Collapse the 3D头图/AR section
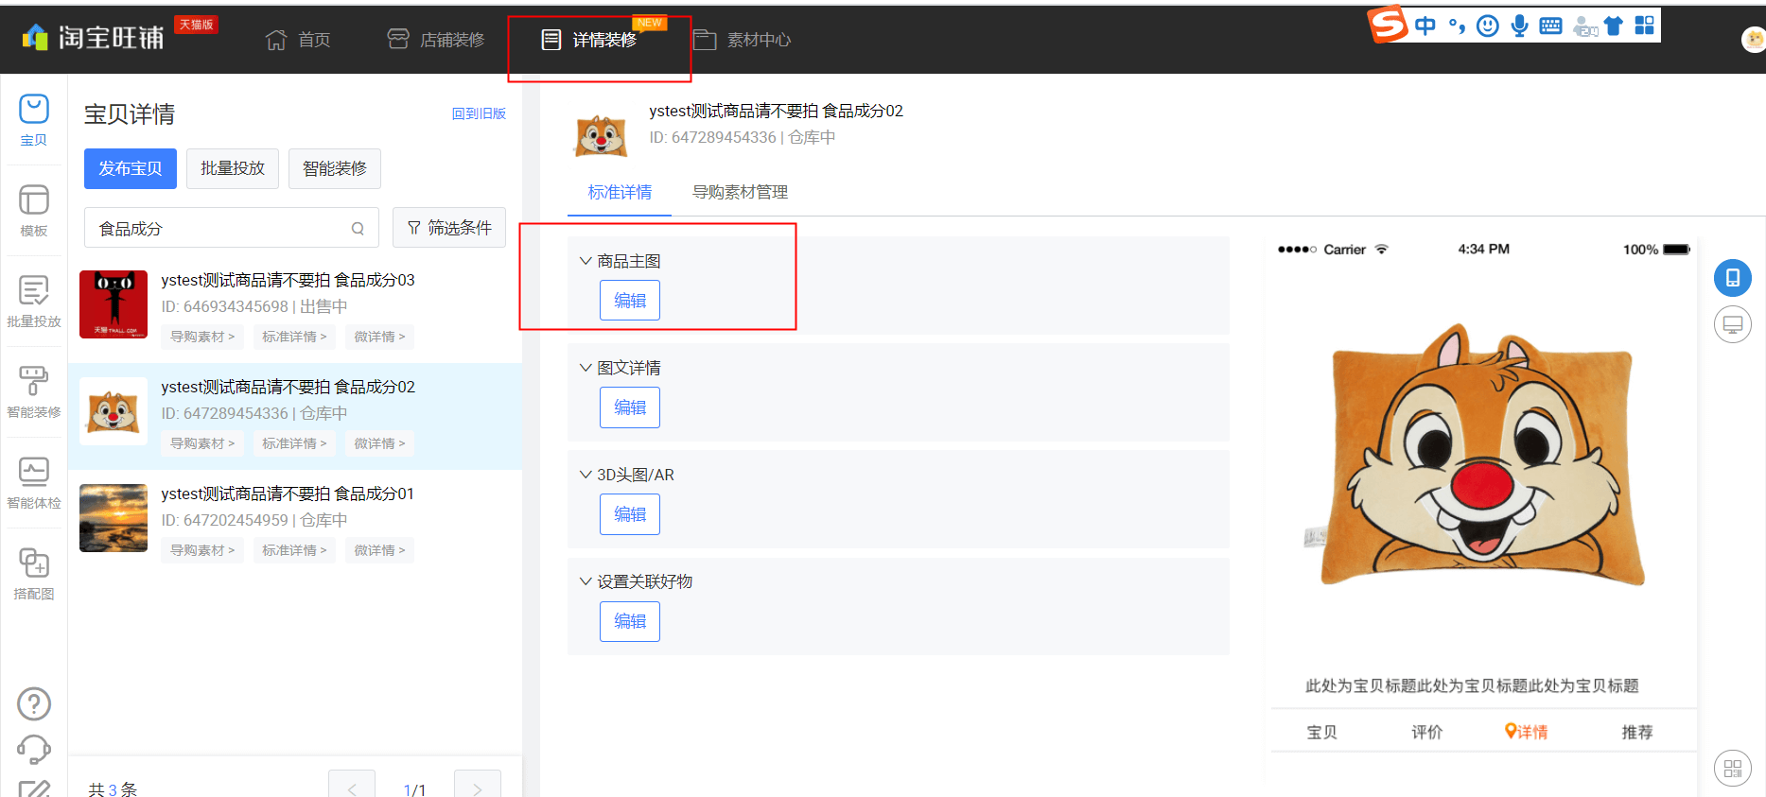The height and width of the screenshot is (797, 1766). (x=586, y=475)
